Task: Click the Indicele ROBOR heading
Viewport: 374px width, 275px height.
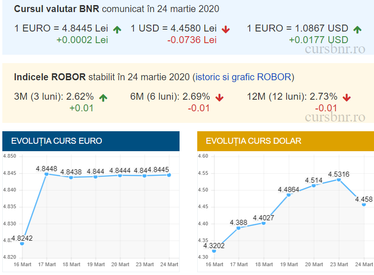Action: (50, 77)
